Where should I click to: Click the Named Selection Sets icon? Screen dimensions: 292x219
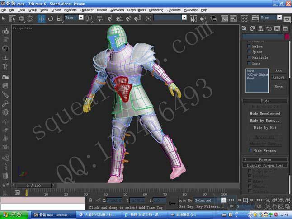[x=148, y=19]
